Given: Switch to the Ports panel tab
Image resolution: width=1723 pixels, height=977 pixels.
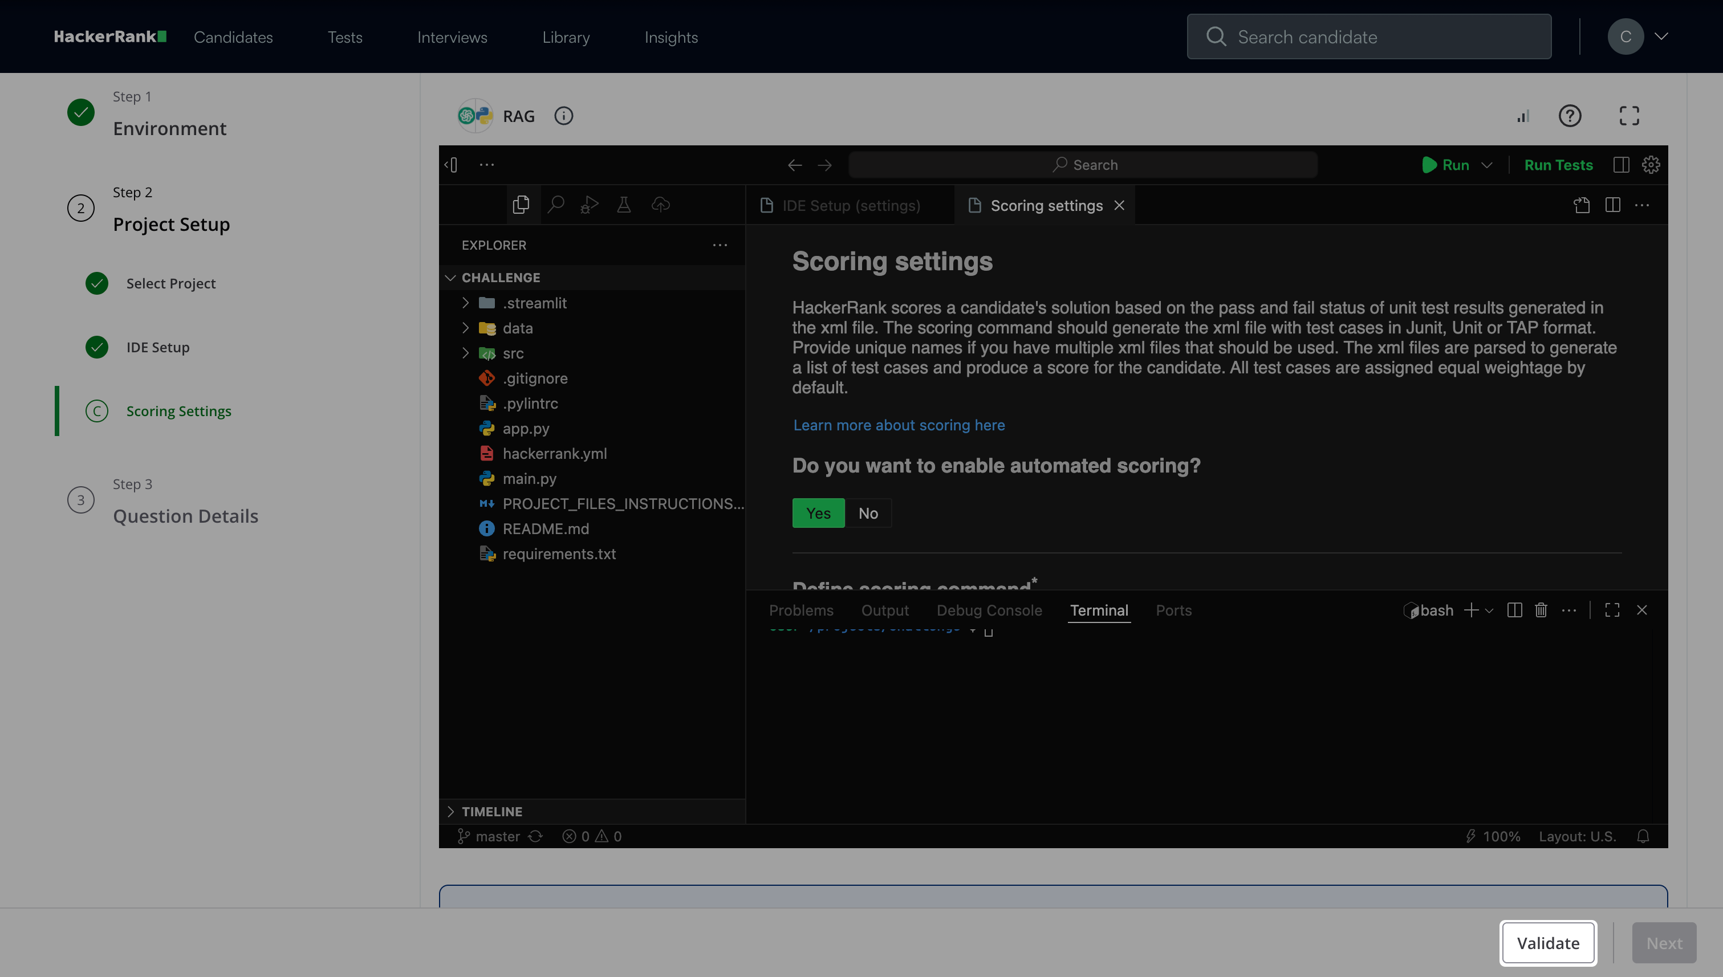Looking at the screenshot, I should 1173,610.
